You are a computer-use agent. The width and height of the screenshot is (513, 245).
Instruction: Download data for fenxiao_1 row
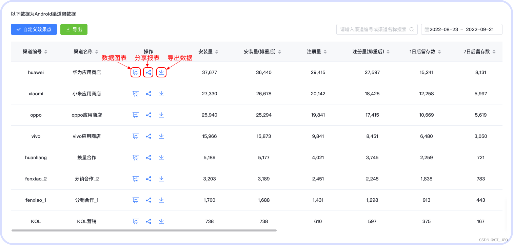point(161,200)
